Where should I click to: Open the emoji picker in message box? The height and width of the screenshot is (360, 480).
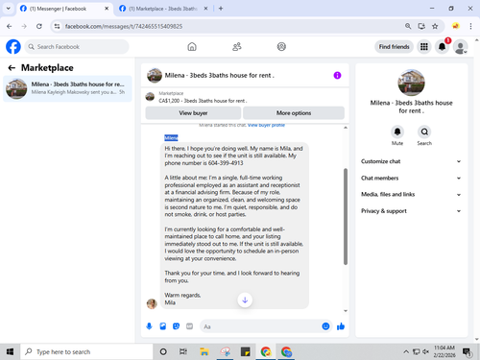tap(325, 326)
